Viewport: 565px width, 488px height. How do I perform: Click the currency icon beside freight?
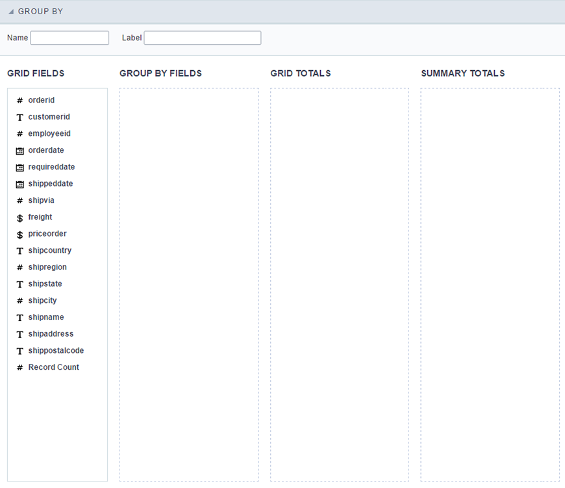[19, 217]
